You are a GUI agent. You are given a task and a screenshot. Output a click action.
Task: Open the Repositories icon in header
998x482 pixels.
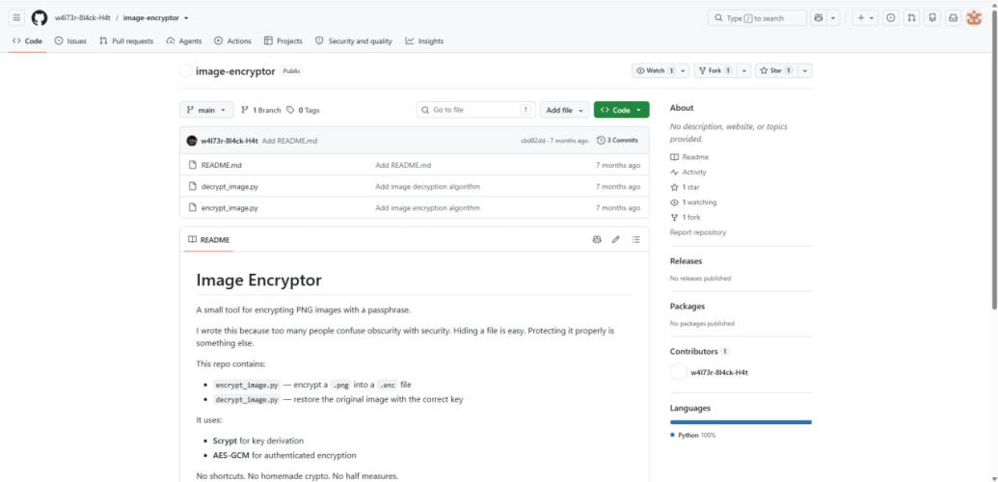932,17
